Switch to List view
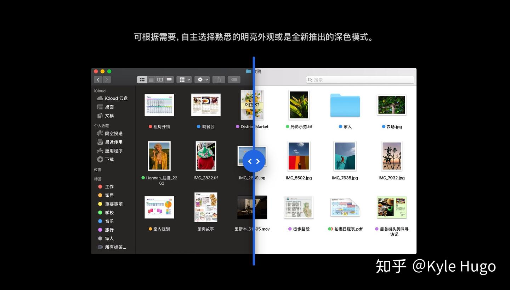The height and width of the screenshot is (290, 510). tap(151, 79)
